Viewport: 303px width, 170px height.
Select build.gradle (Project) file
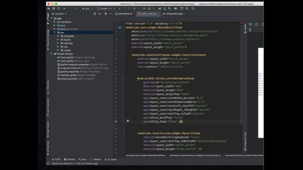76,58
